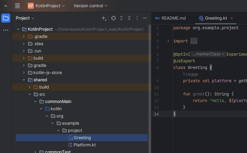
Task: Switch to the README.md tab
Action: tap(171, 18)
